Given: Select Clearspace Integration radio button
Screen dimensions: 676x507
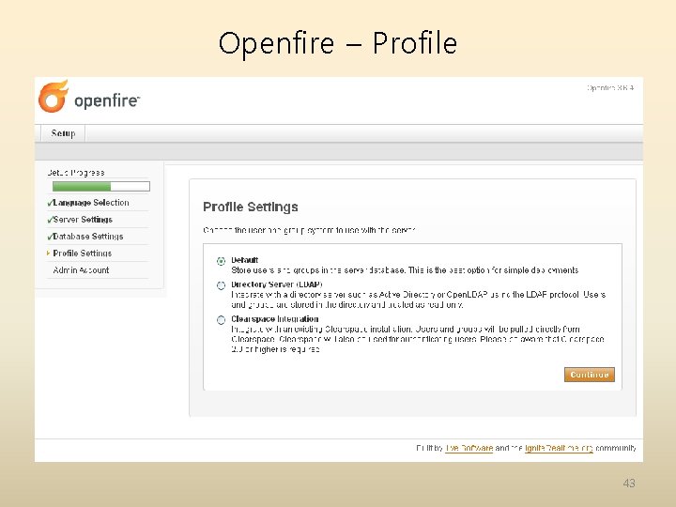Looking at the screenshot, I should point(221,320).
